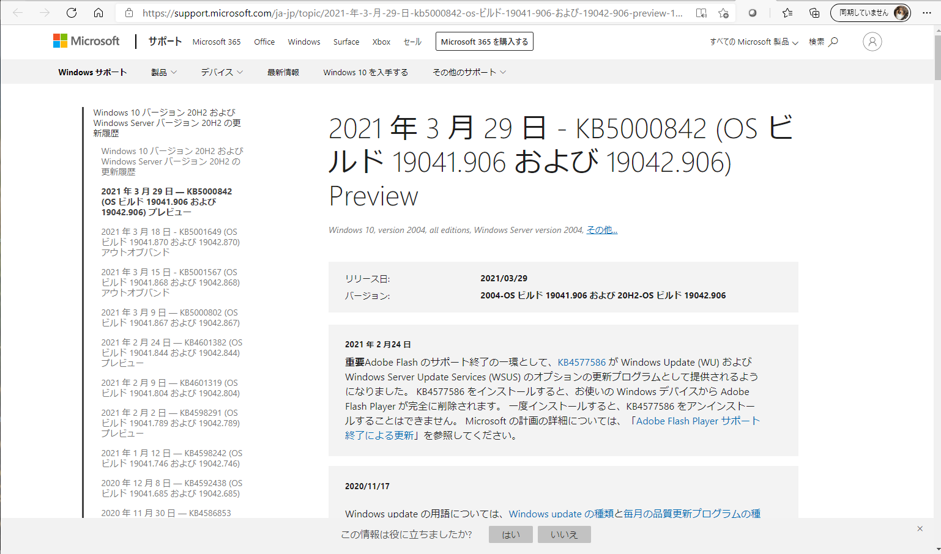The height and width of the screenshot is (554, 941).
Task: Open Microsoft 365 menu item
Action: (x=217, y=42)
